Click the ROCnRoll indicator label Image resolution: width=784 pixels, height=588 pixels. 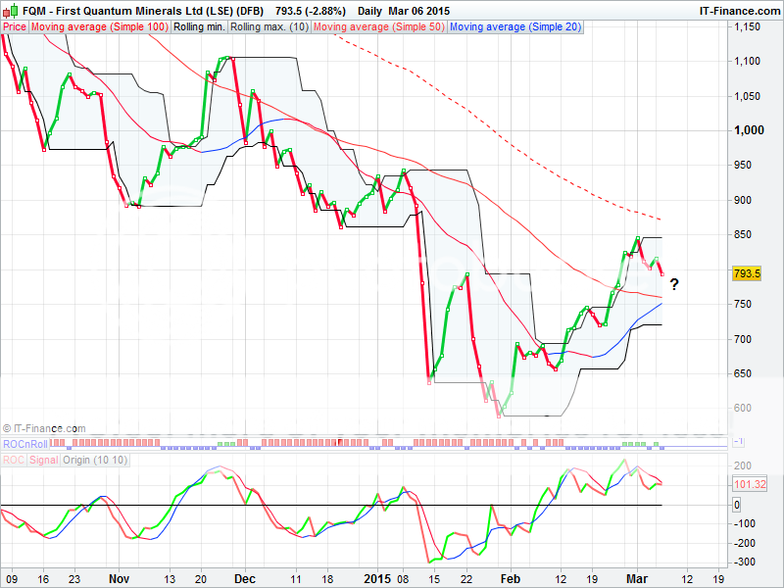[26, 444]
